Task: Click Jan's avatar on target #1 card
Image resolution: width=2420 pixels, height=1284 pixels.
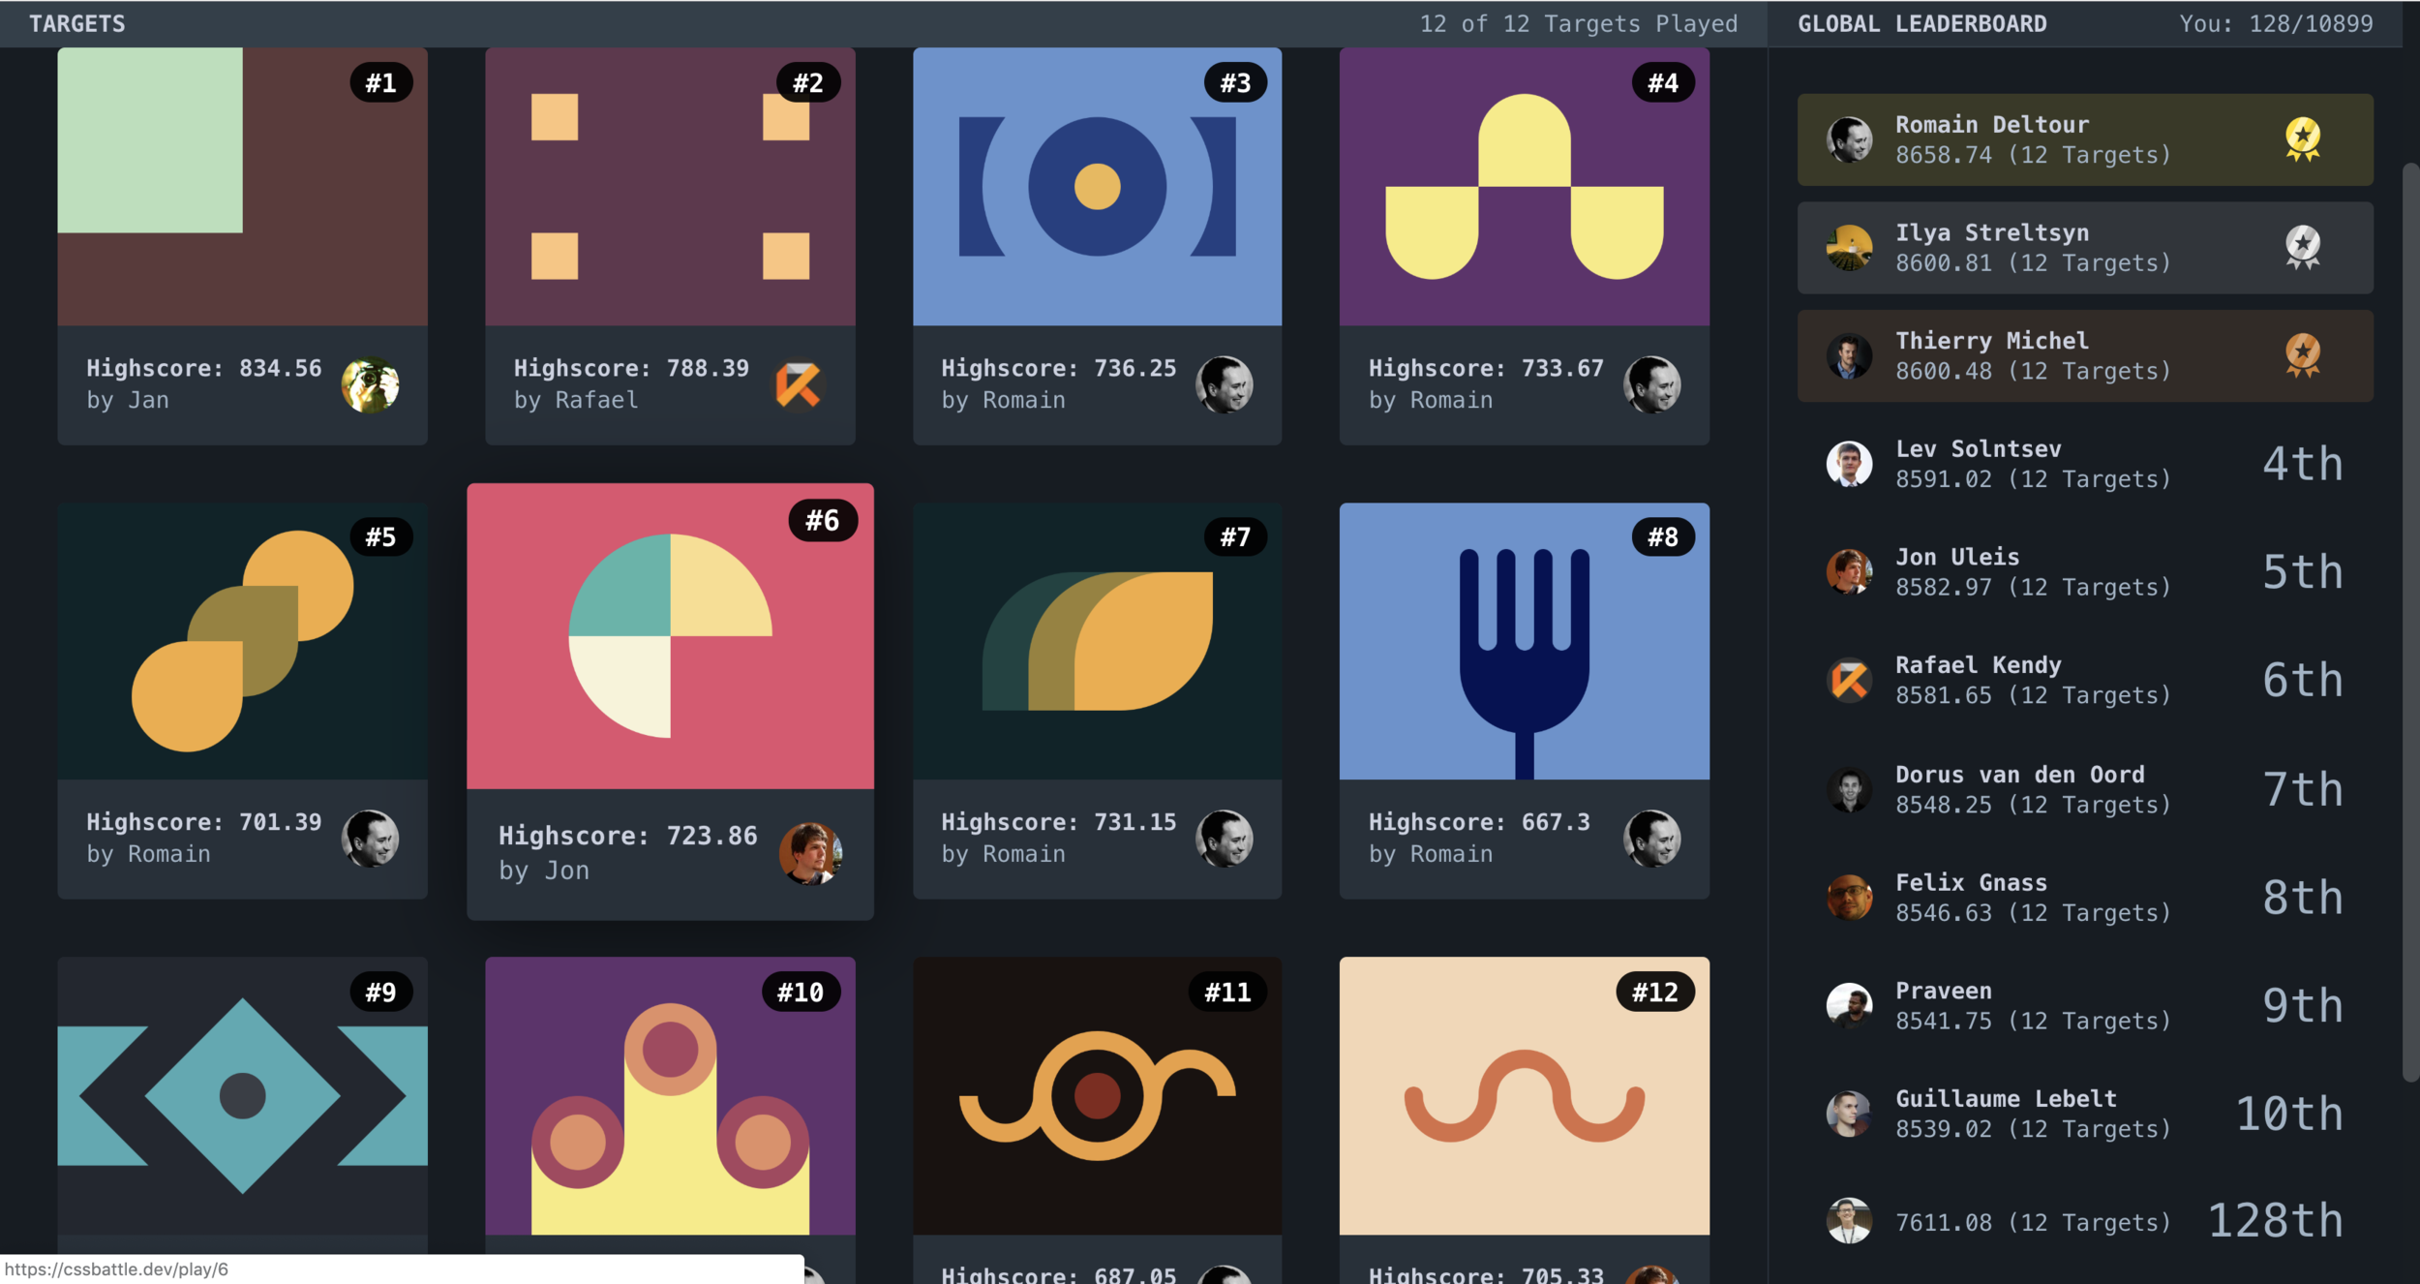Action: 370,384
